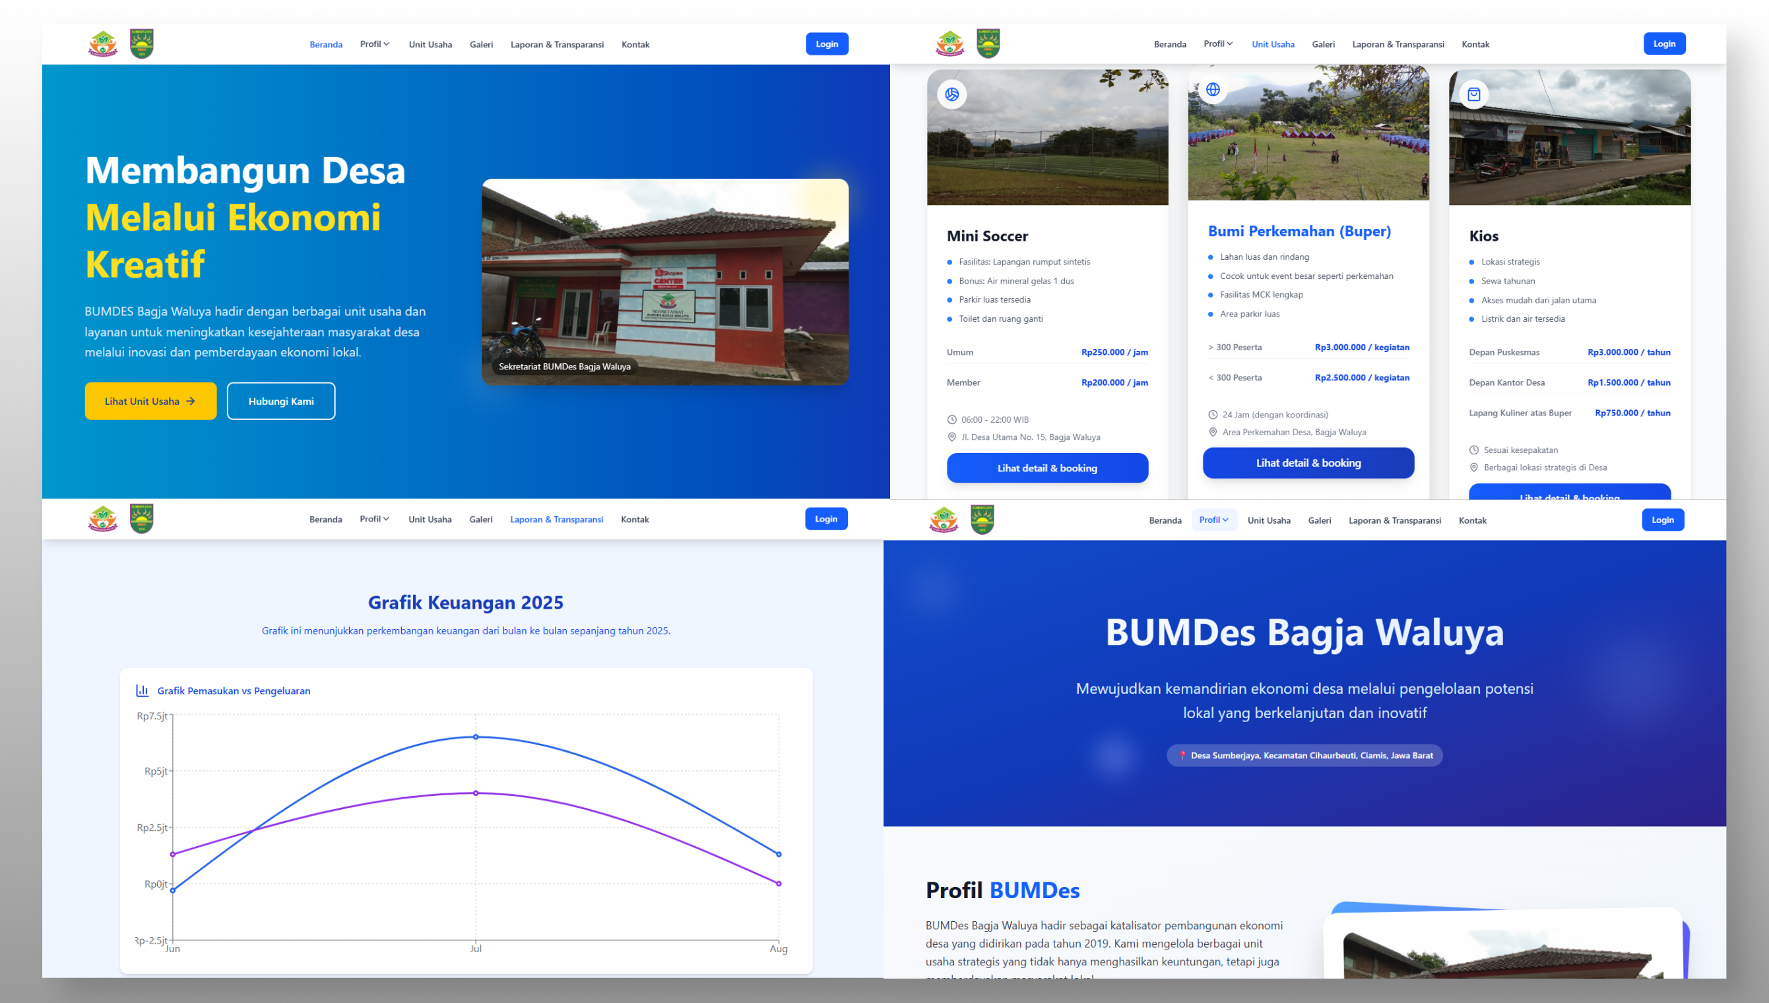Select active Unit Usaha tab on the cards page
Image resolution: width=1769 pixels, height=1003 pixels.
point(1273,44)
